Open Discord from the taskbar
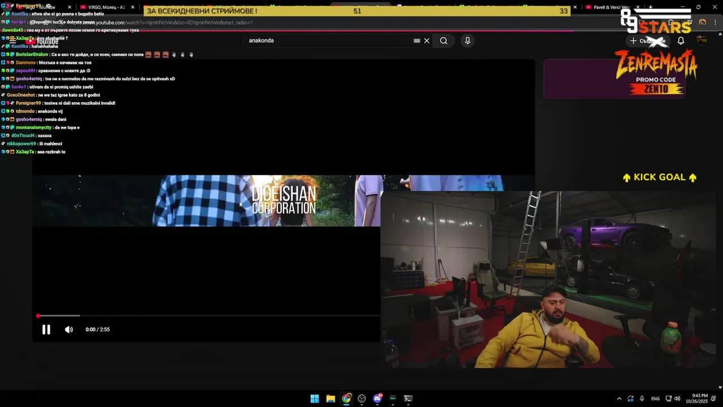The width and height of the screenshot is (723, 407). point(377,399)
